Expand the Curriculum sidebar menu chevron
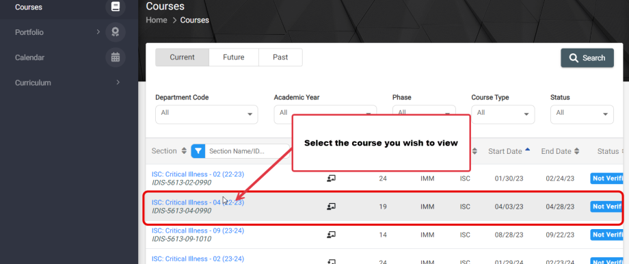629x264 pixels. coord(118,82)
